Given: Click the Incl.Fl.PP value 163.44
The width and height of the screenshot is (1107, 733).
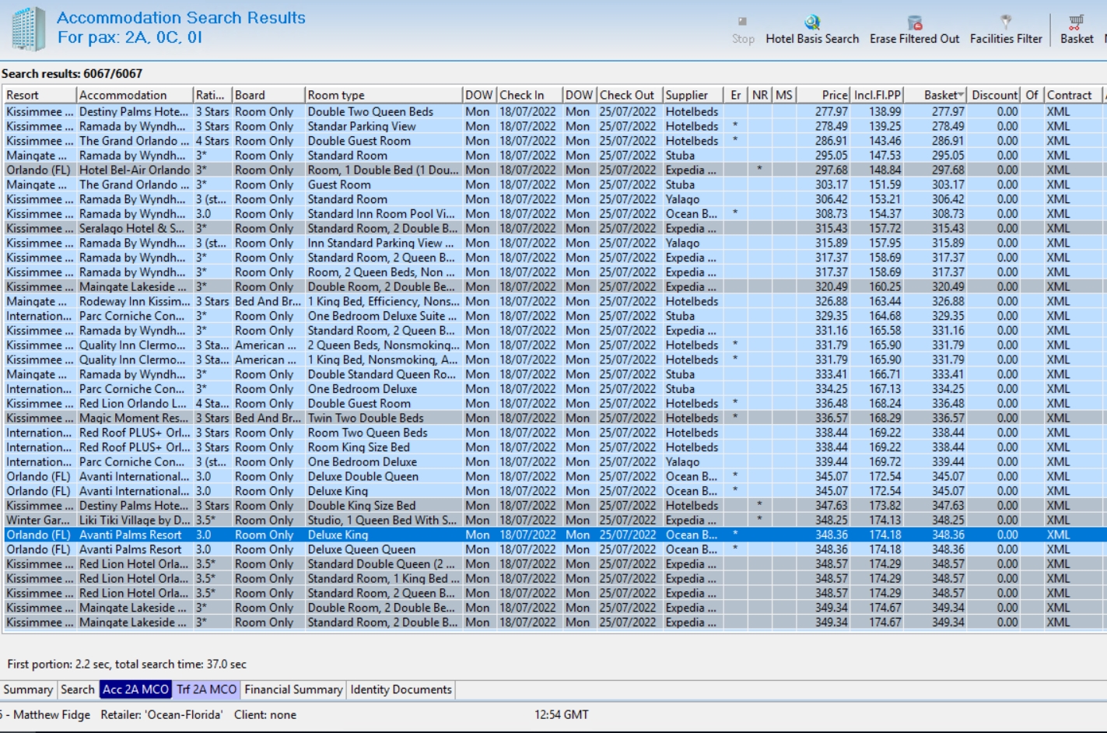Looking at the screenshot, I should coord(885,301).
